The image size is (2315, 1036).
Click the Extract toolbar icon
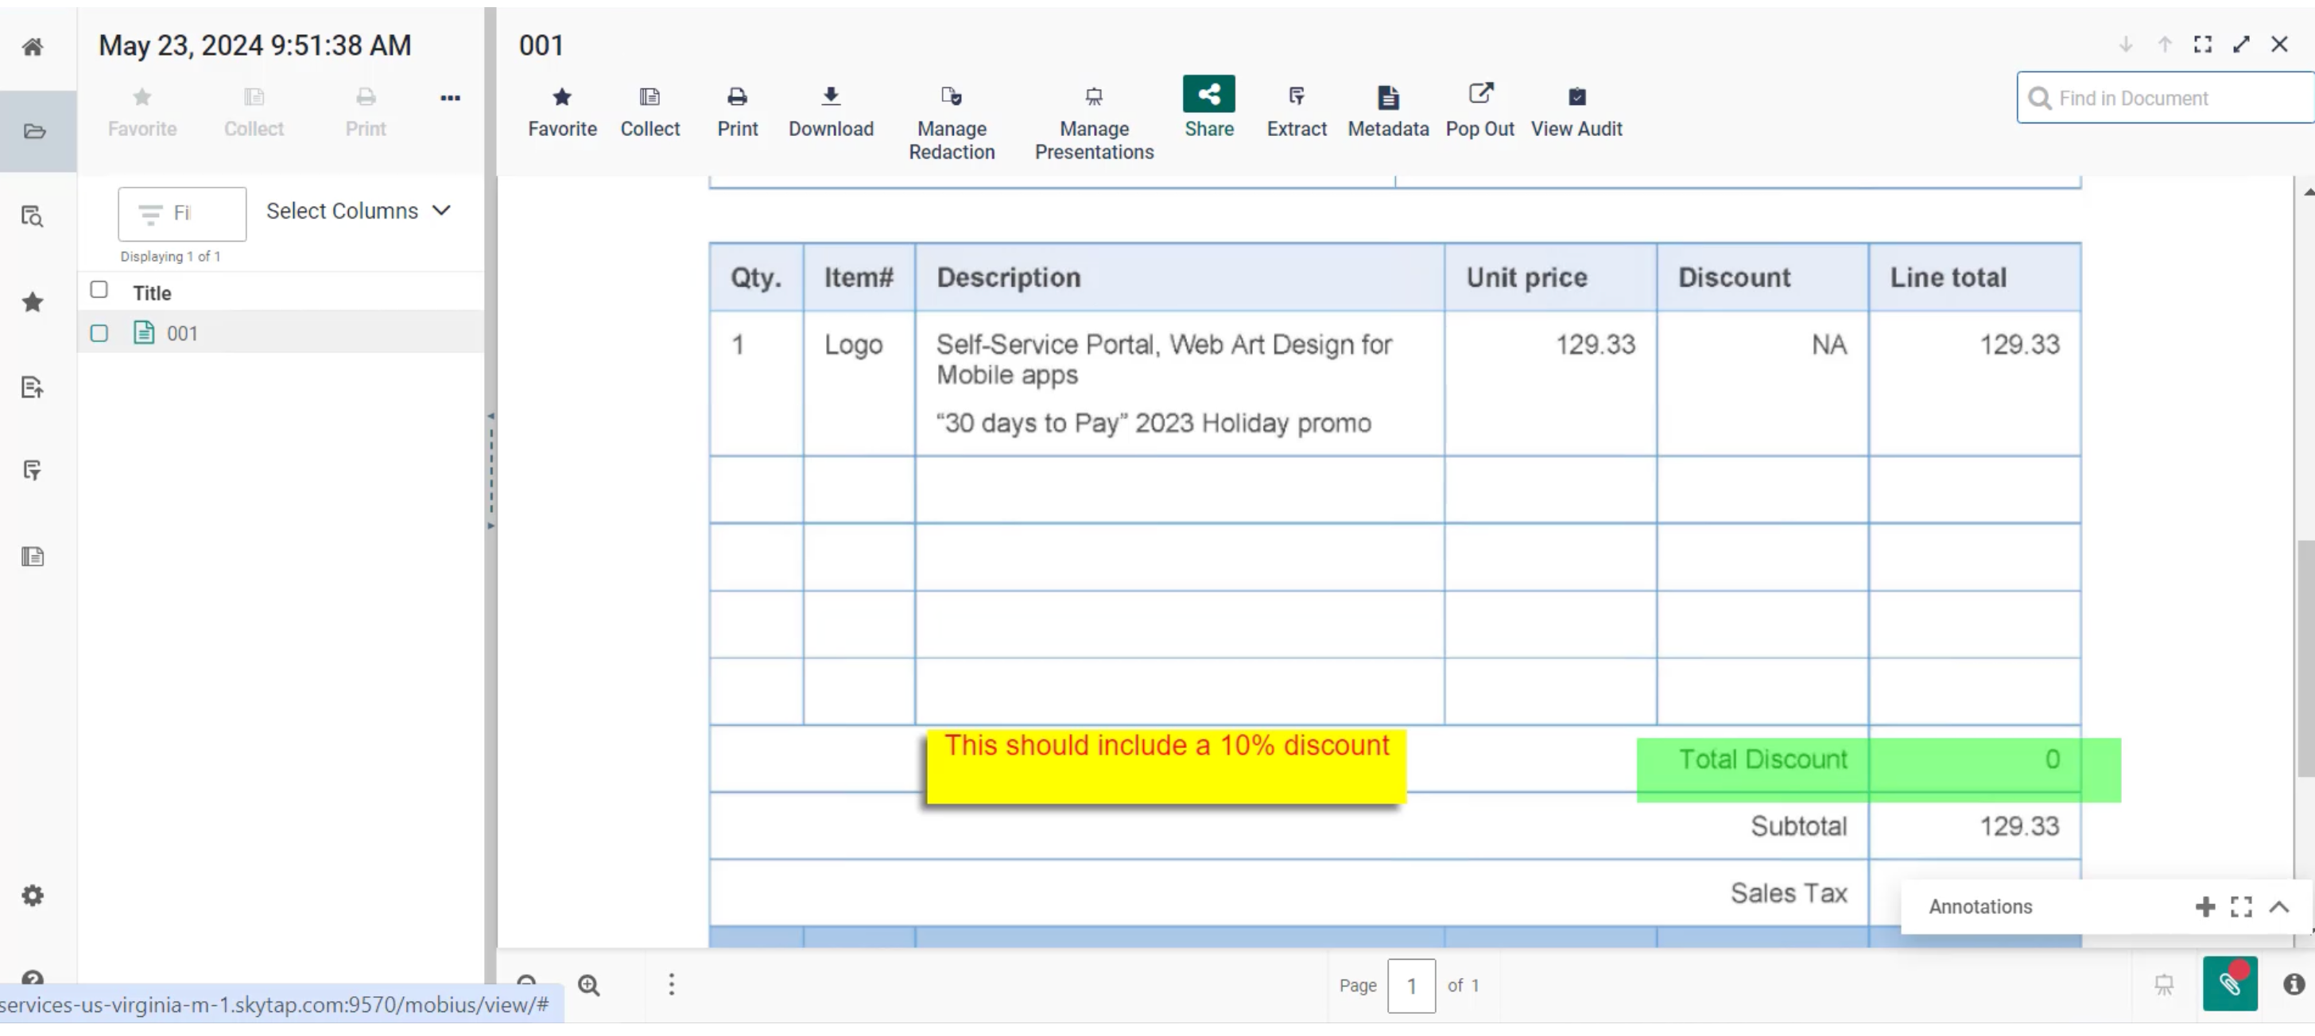coord(1296,97)
